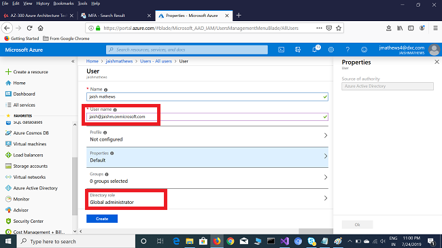The height and width of the screenshot is (248, 442).
Task: Click the Create a resource plus icon
Action: (8, 72)
